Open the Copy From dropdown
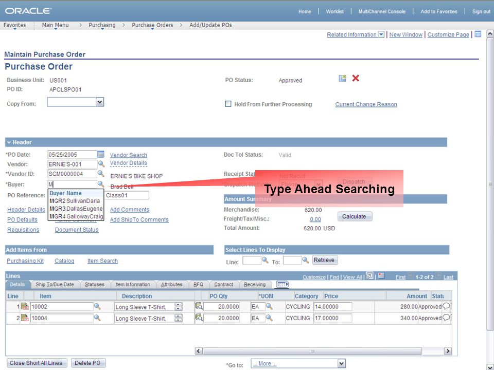The height and width of the screenshot is (370, 494). [100, 102]
